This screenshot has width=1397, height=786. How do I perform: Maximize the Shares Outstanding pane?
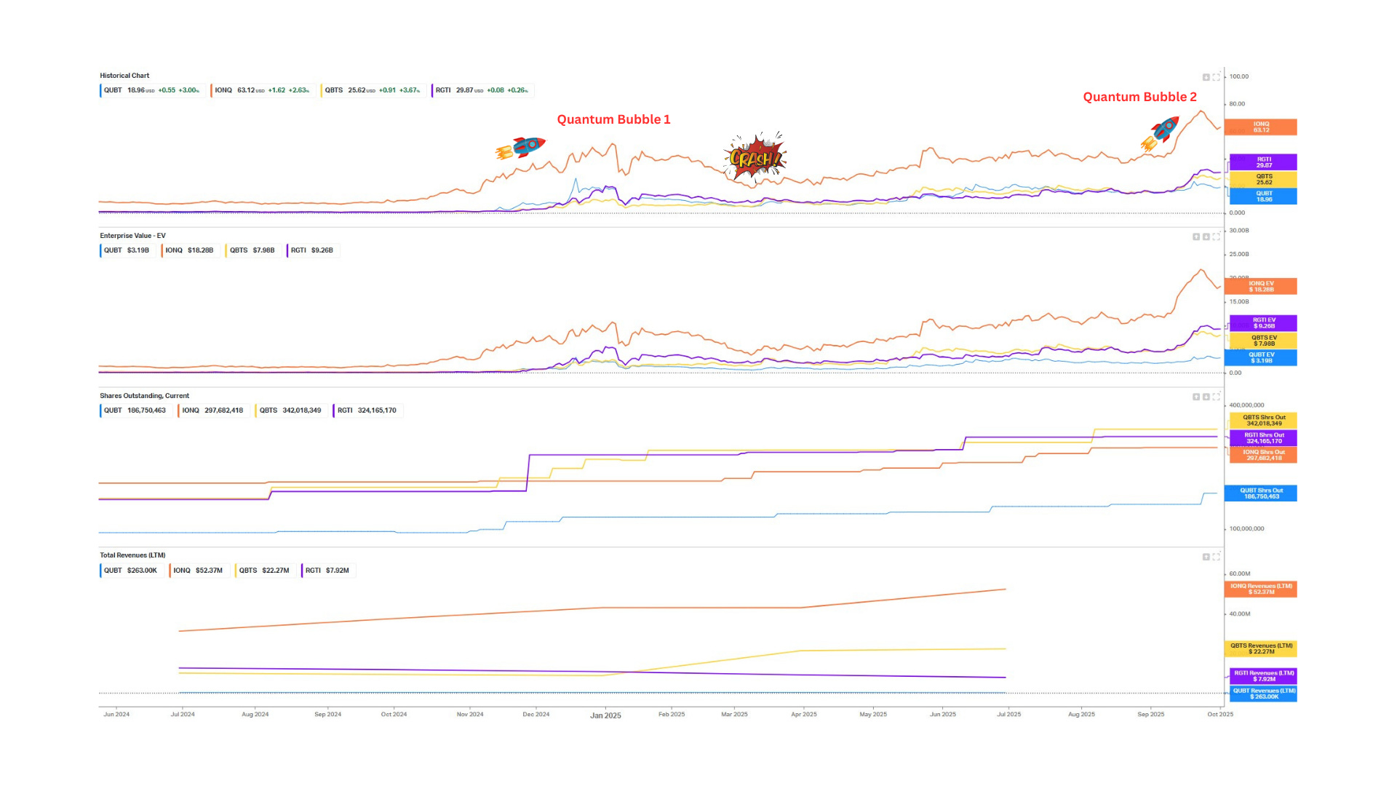pos(1216,397)
